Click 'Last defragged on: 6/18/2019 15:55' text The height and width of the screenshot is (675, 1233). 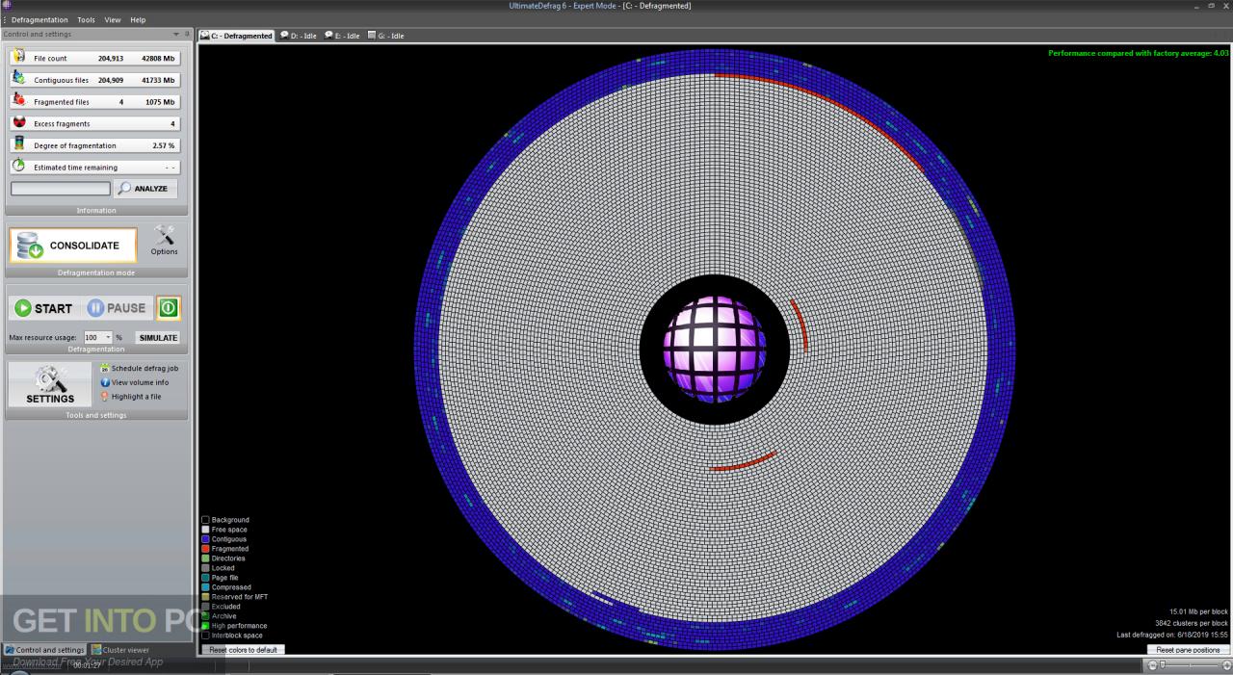tap(1172, 635)
